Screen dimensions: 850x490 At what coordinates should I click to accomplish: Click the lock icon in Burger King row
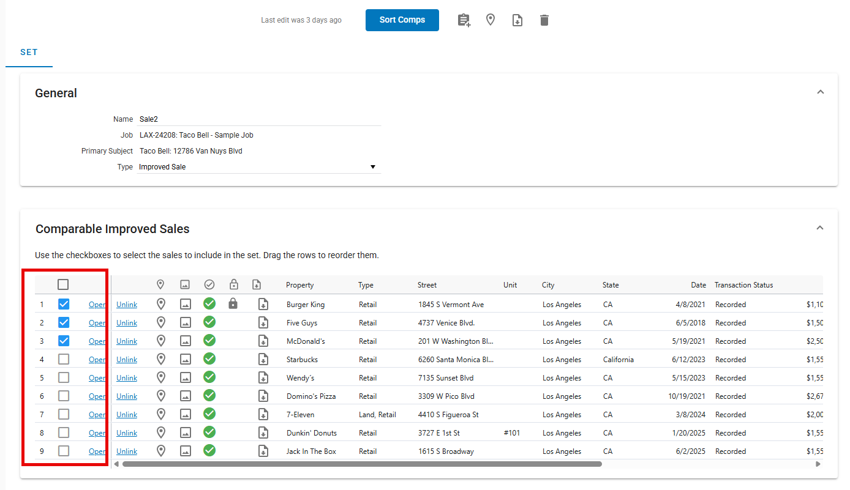pos(233,303)
